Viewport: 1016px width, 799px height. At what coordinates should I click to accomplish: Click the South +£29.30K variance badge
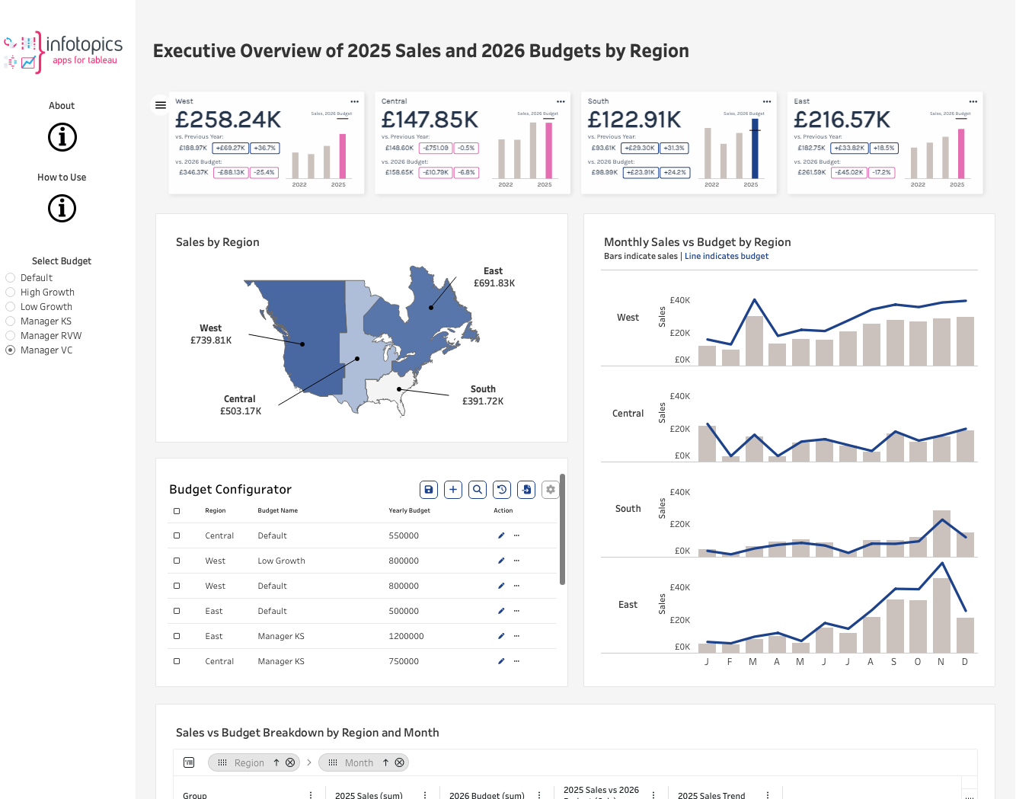tap(640, 149)
